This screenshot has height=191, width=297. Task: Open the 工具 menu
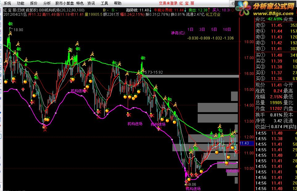[x=104, y=3]
